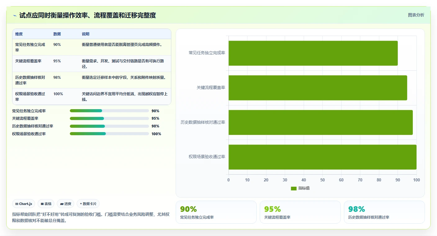Click the 98% value in the table

57,78
